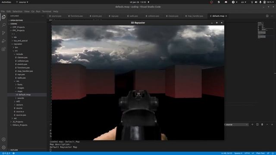Open the 'source' app menu in top bar
This screenshot has height=155, width=276.
22,2
